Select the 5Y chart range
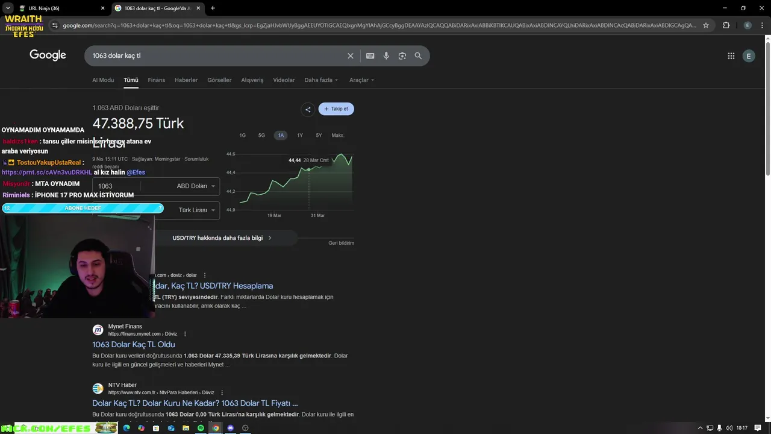The width and height of the screenshot is (771, 434). pos(319,135)
